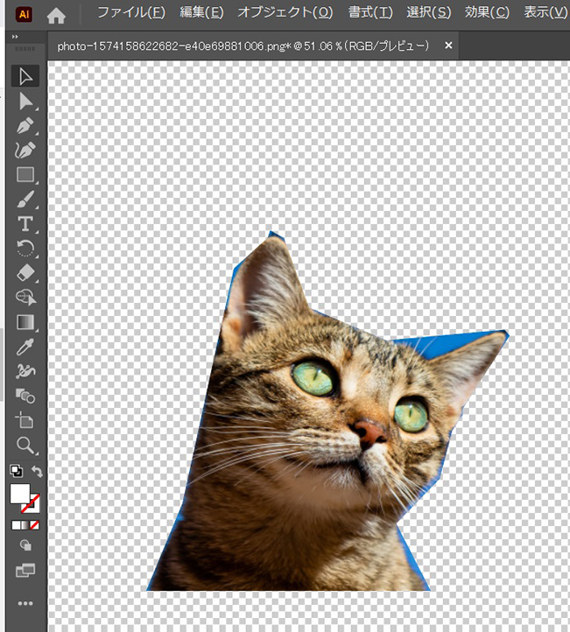Open the 効果(C) menu

point(487,13)
